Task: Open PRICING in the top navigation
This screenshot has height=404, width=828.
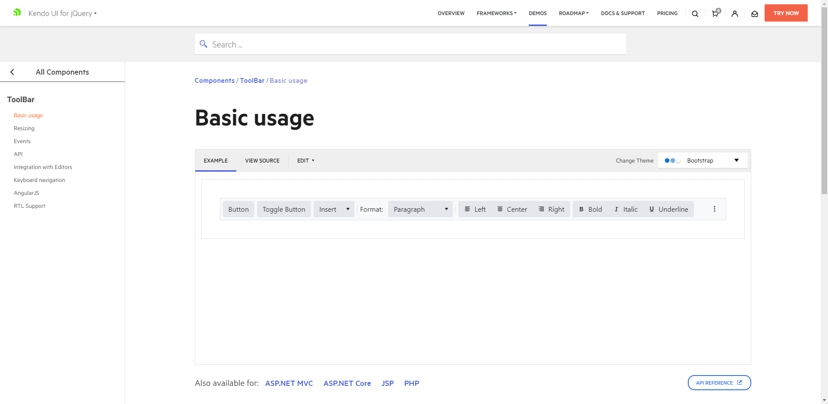Action: coord(667,13)
